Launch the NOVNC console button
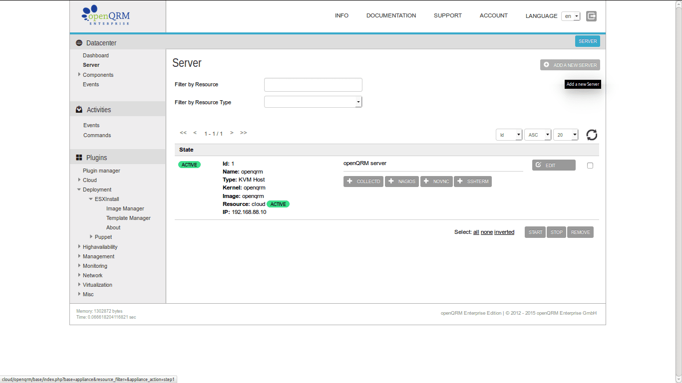 coord(436,182)
